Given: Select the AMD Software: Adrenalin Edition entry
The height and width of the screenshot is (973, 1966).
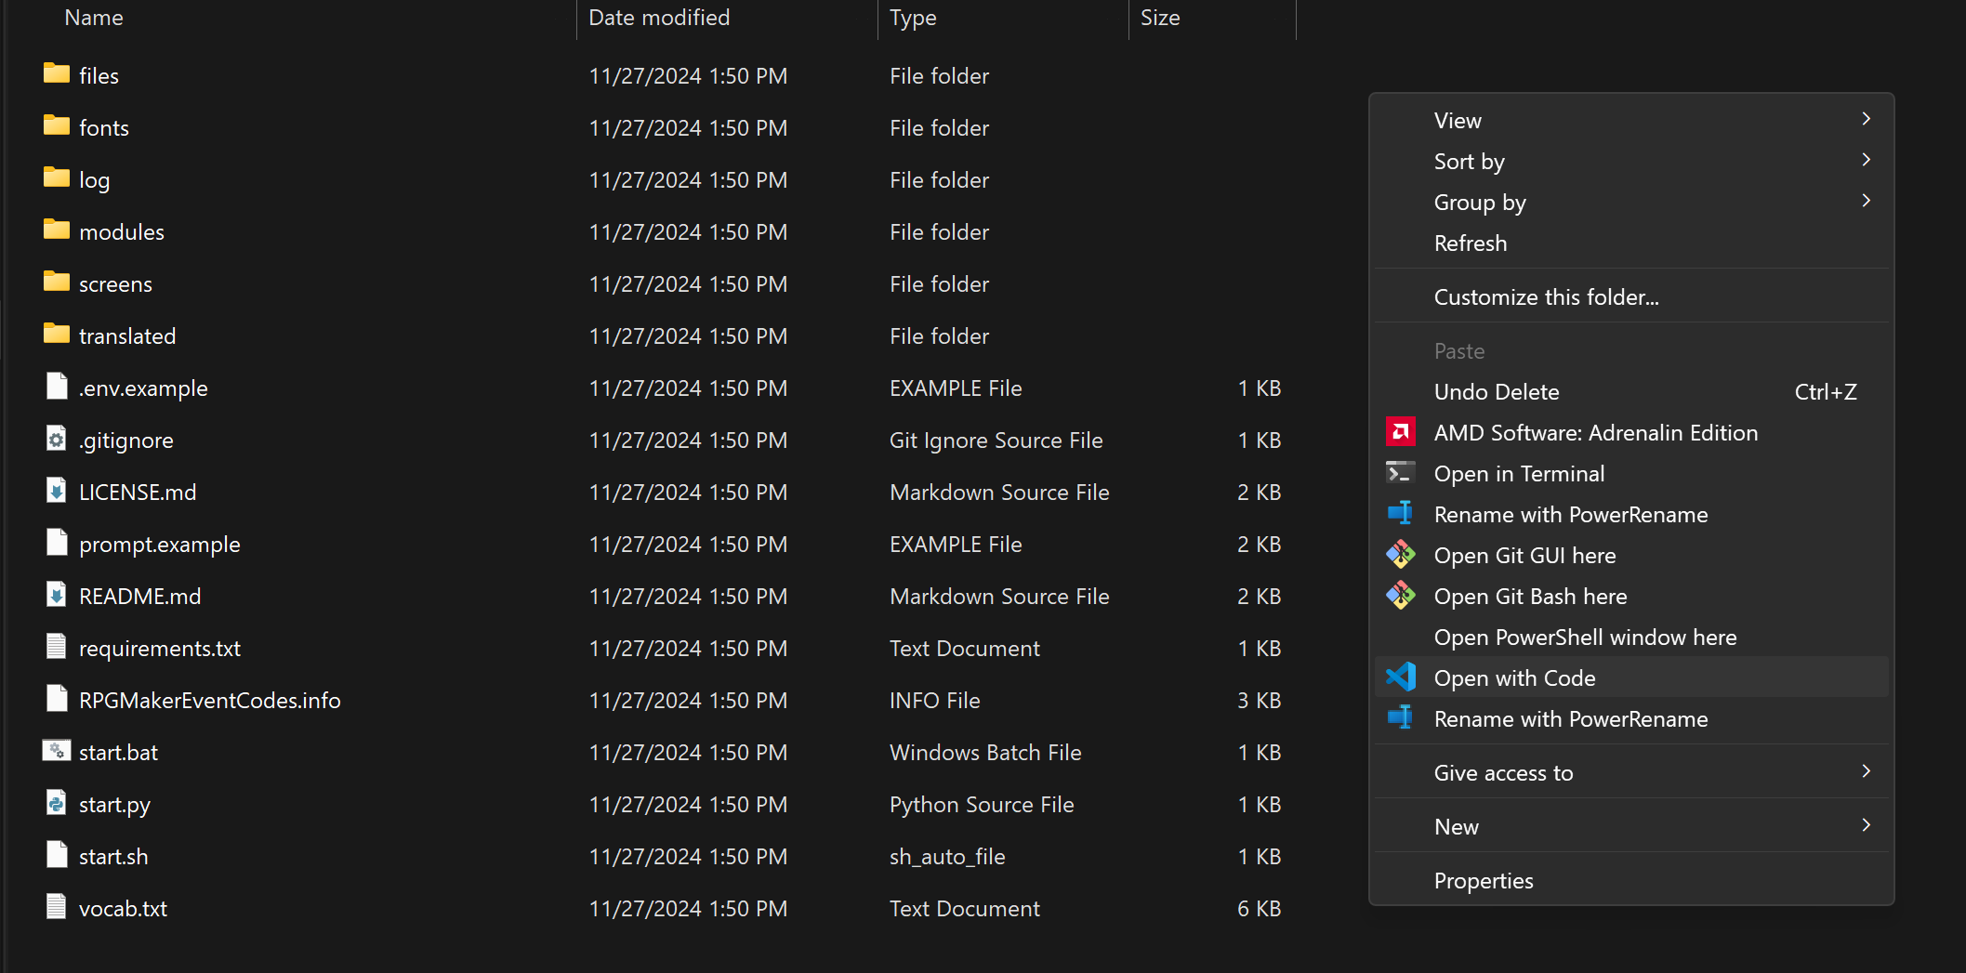Looking at the screenshot, I should (x=1631, y=433).
